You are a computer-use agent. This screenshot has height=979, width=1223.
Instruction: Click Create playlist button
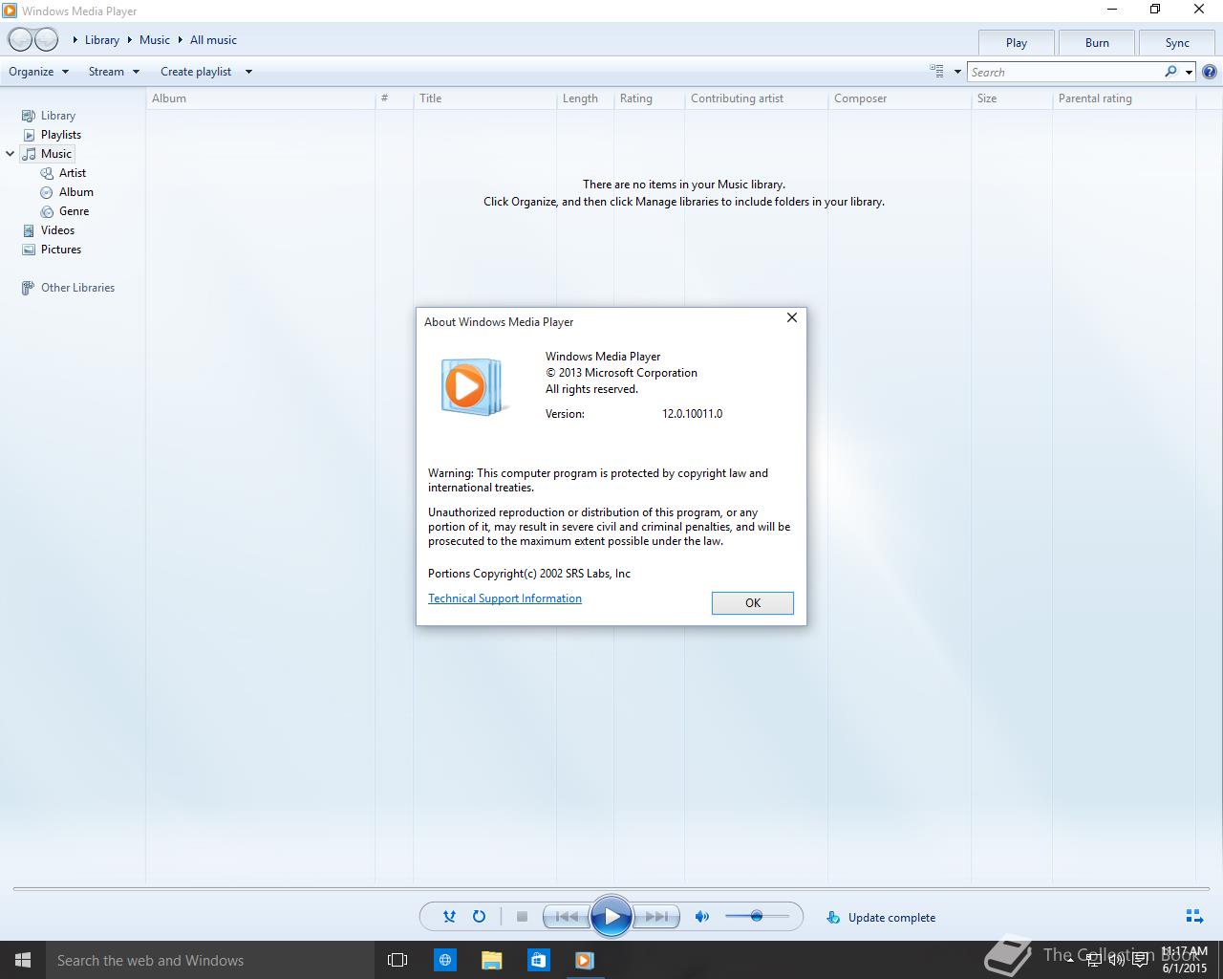point(196,72)
